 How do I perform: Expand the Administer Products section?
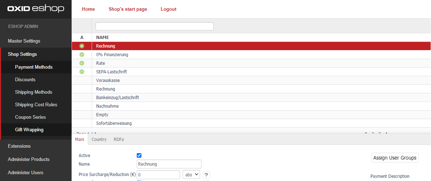29,160
